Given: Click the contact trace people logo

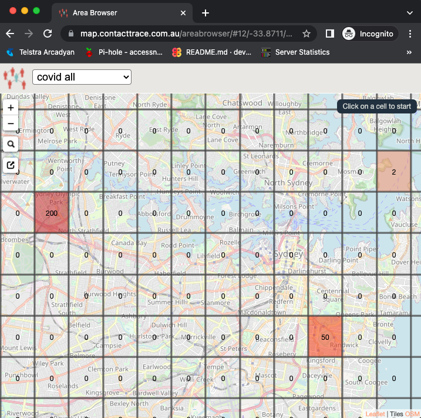Looking at the screenshot, I should [x=15, y=78].
